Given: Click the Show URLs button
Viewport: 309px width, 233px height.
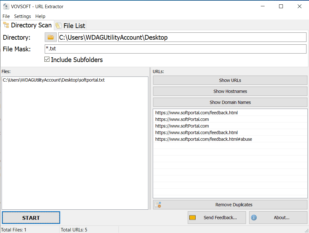Looking at the screenshot, I should tap(230, 80).
